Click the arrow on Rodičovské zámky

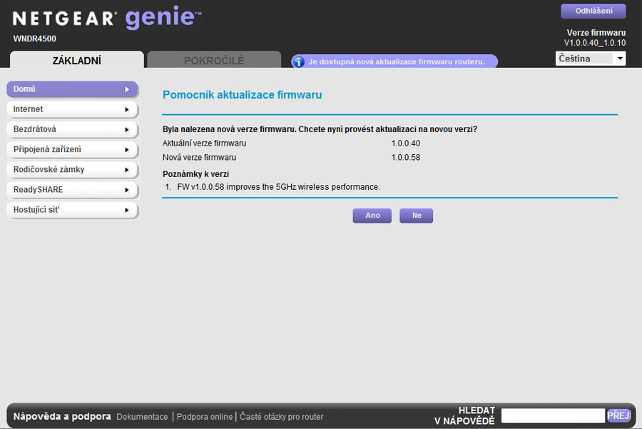[127, 170]
